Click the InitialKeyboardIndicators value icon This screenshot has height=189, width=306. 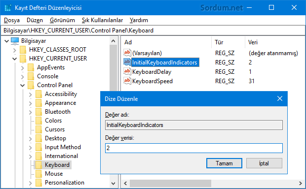127,62
